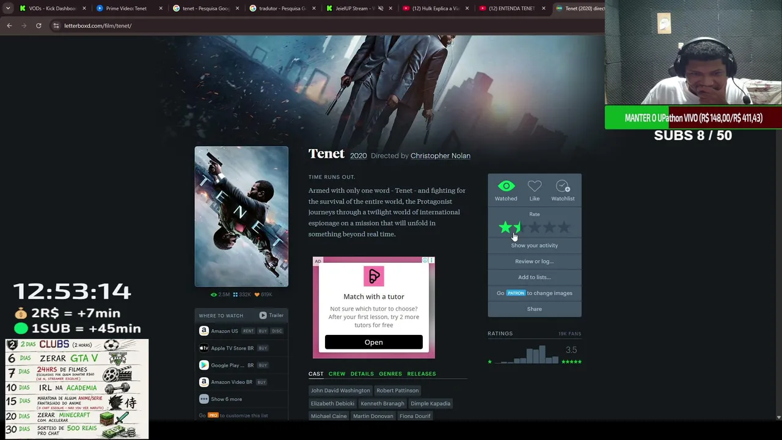
Task: Select BUY option for Amazon US
Action: coord(263,331)
